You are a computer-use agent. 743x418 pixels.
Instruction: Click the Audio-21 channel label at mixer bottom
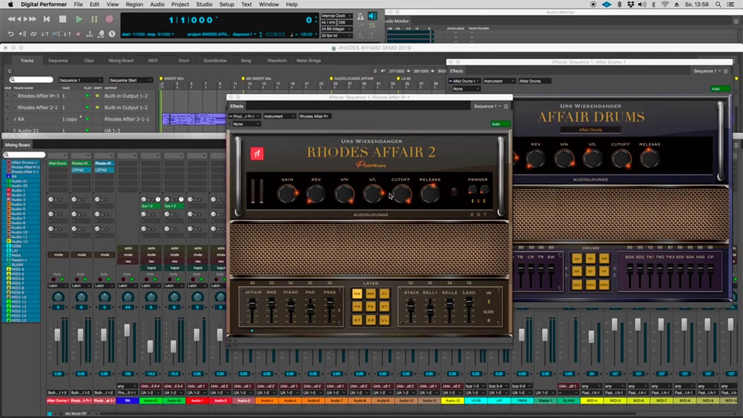coord(151,401)
